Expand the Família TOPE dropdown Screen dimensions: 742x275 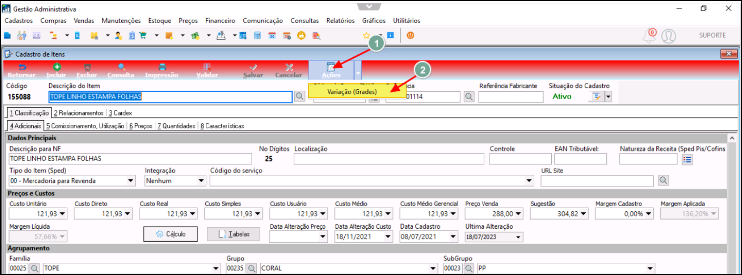216,268
